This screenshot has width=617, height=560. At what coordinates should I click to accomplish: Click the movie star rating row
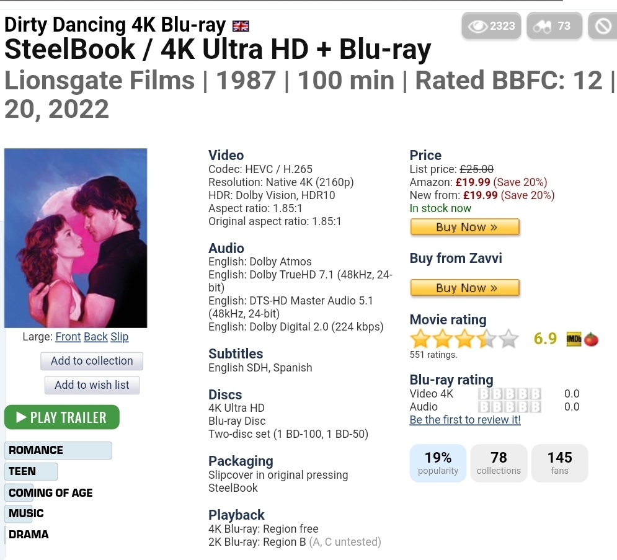[464, 339]
